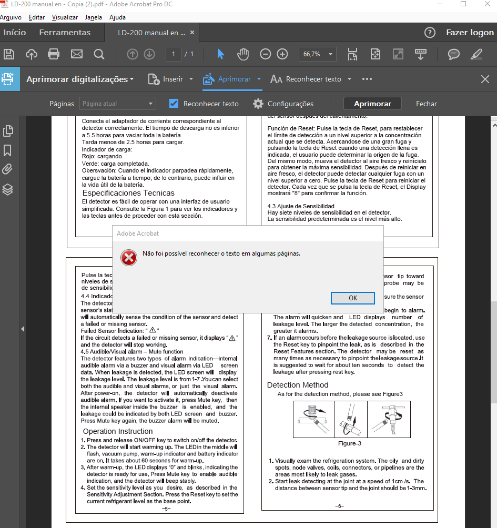Open the Janela menu

[x=93, y=17]
